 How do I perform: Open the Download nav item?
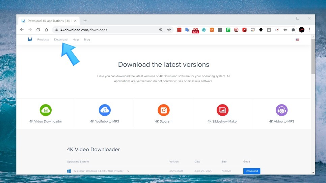61,39
